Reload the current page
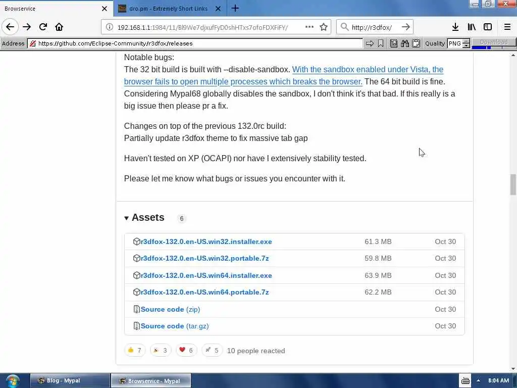517x388 pixels. click(43, 27)
